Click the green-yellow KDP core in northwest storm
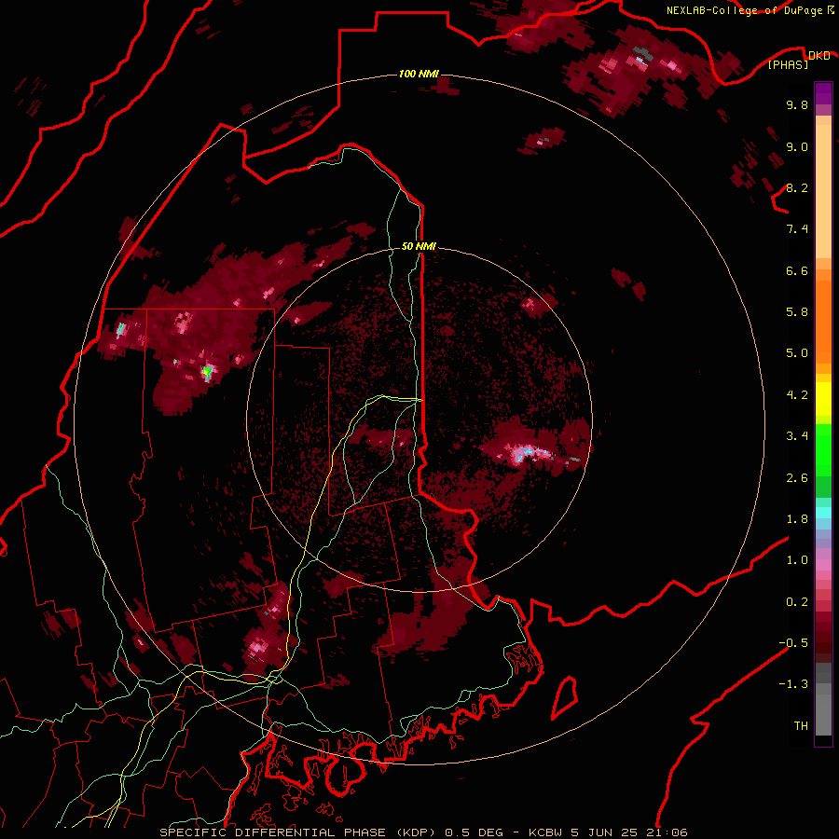 pos(207,371)
